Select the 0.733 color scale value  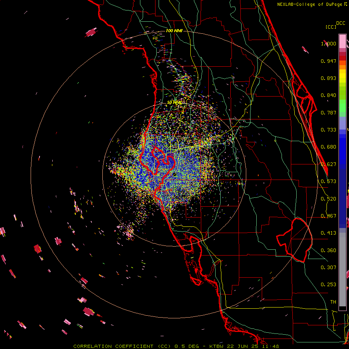(x=328, y=130)
